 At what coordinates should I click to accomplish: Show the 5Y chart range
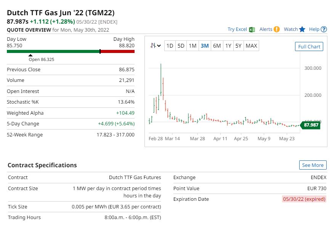pyautogui.click(x=238, y=46)
